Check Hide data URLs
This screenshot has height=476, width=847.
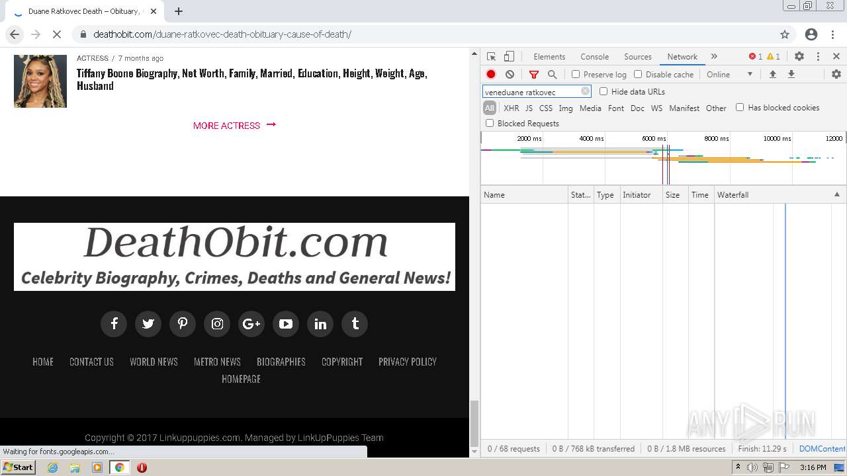603,92
